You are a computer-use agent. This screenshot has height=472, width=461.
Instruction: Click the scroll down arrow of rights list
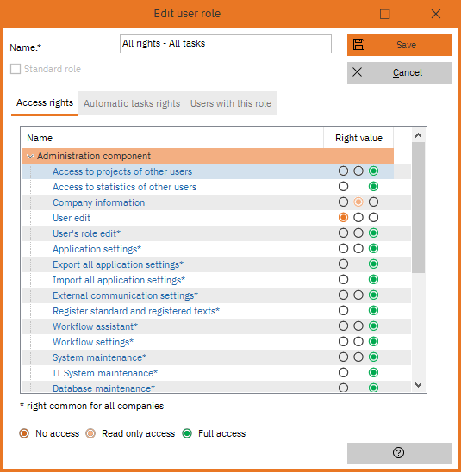(418, 385)
